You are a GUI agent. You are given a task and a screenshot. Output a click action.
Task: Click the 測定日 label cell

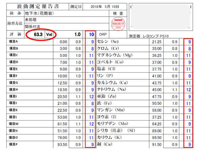76,7
